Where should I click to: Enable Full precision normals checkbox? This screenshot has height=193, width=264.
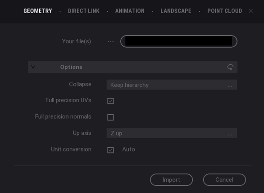point(110,117)
